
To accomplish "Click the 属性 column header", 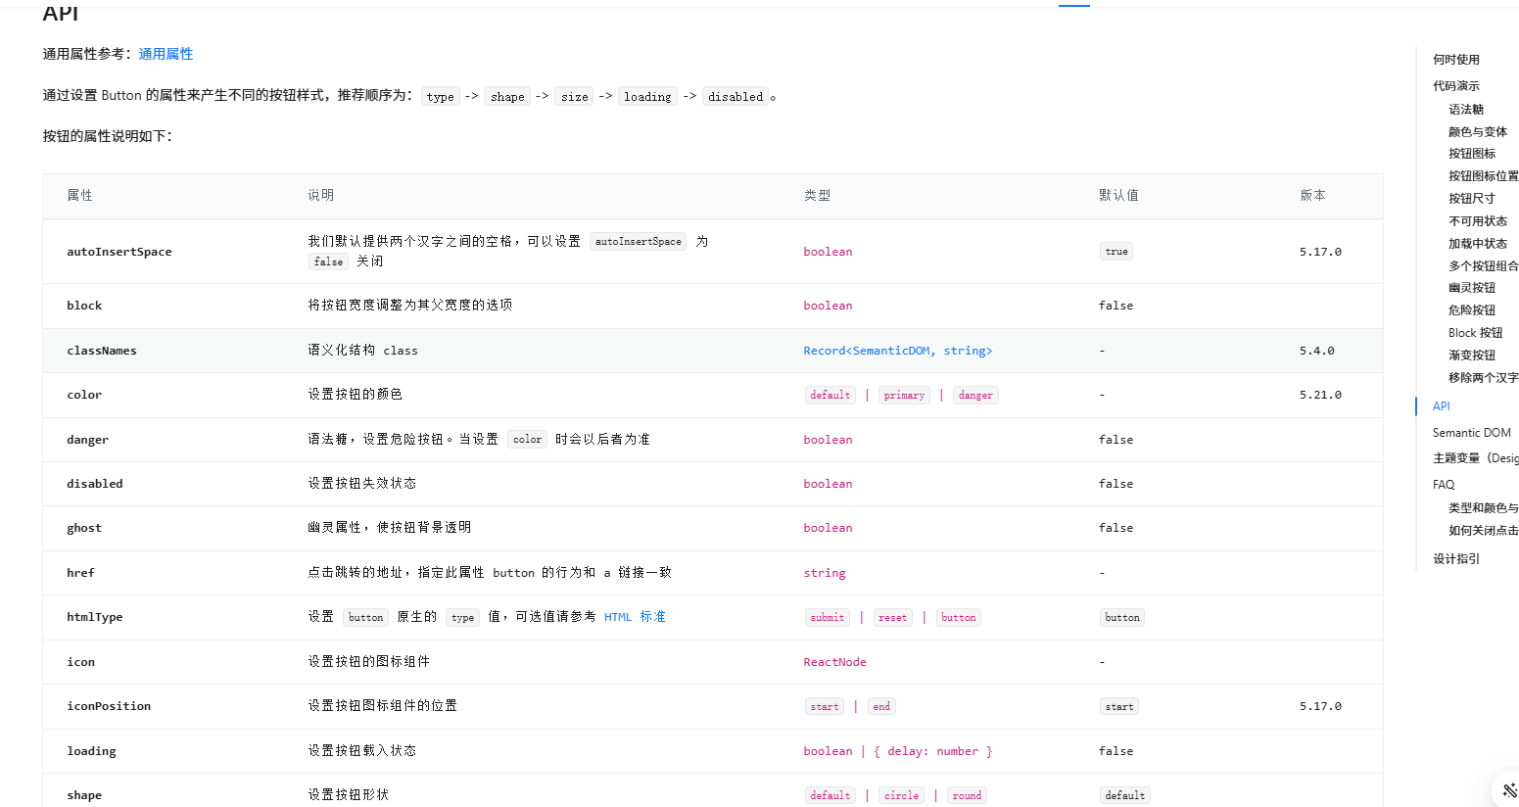I will click(79, 196).
